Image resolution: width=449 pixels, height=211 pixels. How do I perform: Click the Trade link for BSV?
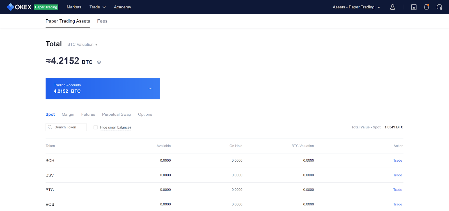pyautogui.click(x=397, y=175)
